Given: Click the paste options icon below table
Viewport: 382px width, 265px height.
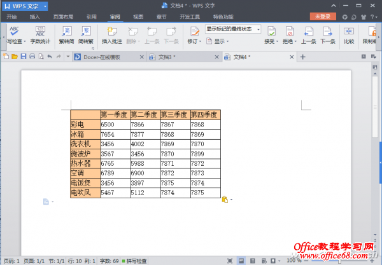Looking at the screenshot, I should pos(225,200).
